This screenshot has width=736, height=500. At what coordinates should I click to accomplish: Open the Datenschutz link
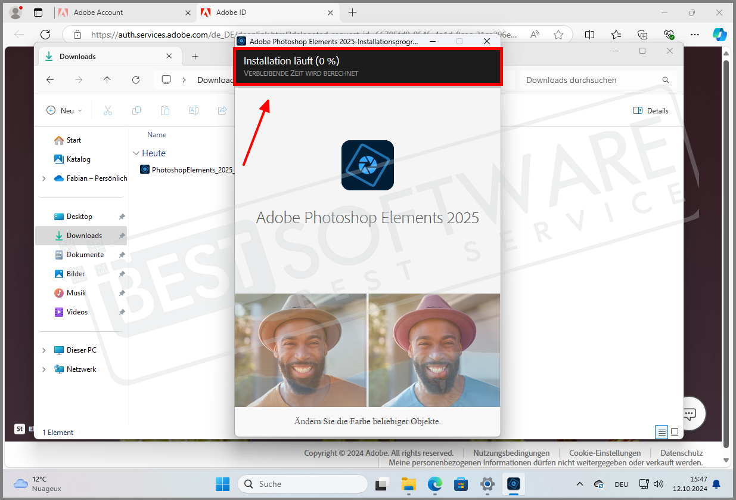coord(682,453)
